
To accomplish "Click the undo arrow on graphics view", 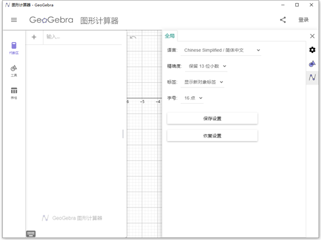I will [x=133, y=37].
